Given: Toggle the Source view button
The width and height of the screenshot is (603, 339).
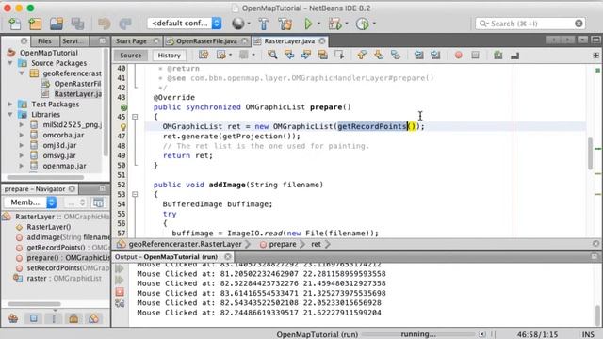Looking at the screenshot, I should (x=130, y=56).
